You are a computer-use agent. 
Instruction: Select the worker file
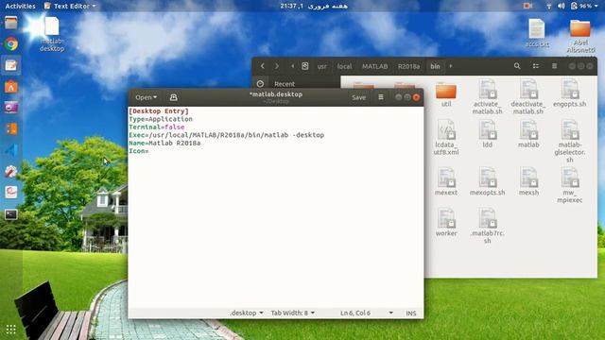(446, 223)
